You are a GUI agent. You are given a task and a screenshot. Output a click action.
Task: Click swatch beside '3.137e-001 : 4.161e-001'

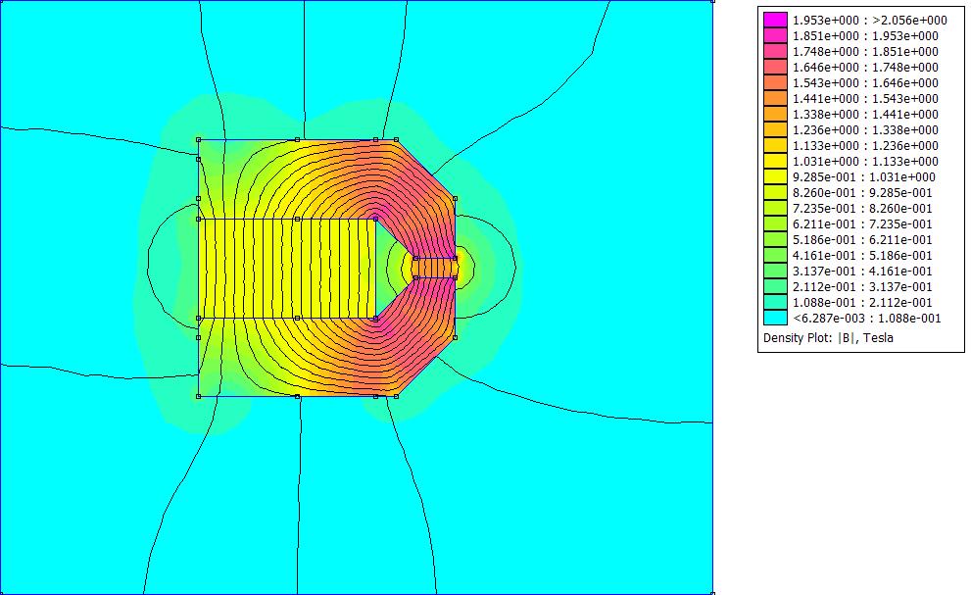click(x=775, y=272)
